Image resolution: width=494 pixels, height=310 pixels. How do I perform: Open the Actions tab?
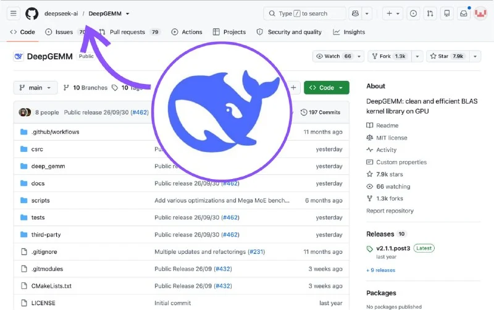187,32
